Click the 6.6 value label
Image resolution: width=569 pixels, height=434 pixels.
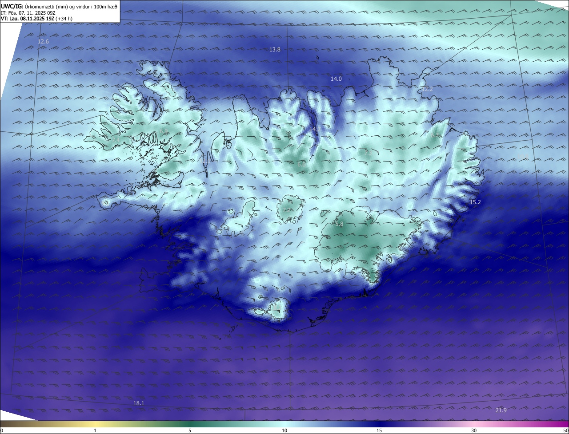coord(301,164)
